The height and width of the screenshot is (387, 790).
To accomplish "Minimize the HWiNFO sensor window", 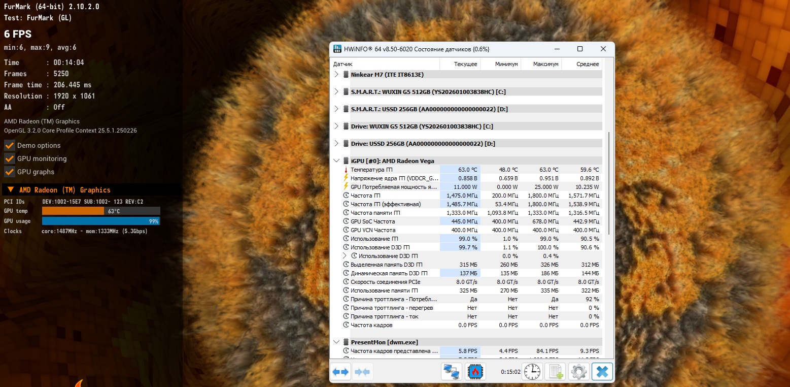I will [557, 49].
